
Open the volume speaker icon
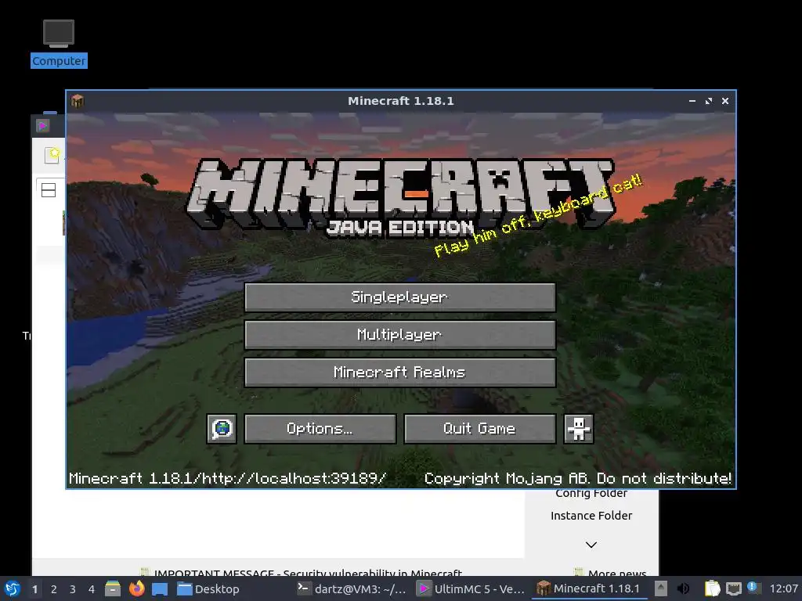click(683, 588)
